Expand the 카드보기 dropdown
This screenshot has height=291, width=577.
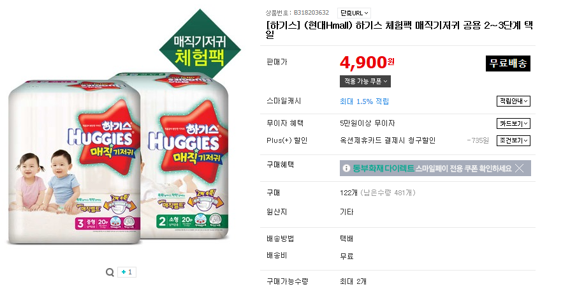513,123
